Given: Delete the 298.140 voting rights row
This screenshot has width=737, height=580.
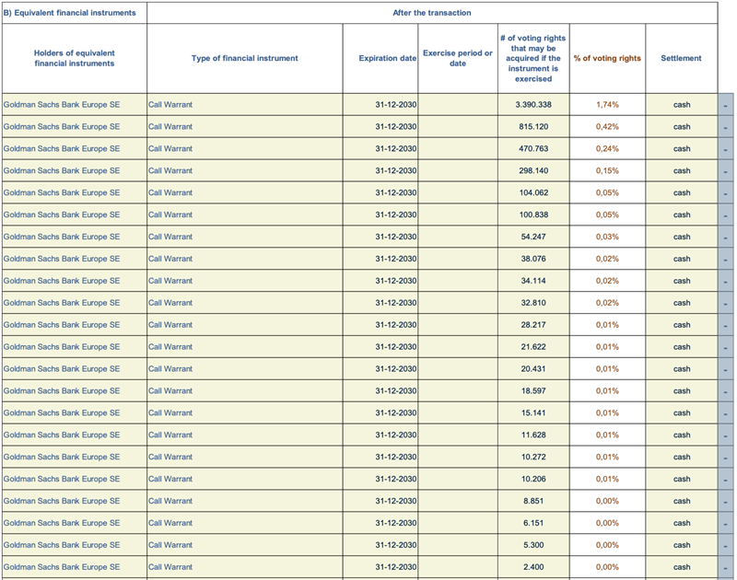Looking at the screenshot, I should (x=726, y=171).
